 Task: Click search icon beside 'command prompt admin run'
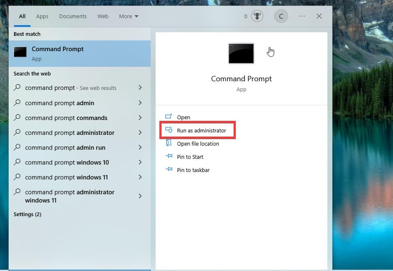17,147
